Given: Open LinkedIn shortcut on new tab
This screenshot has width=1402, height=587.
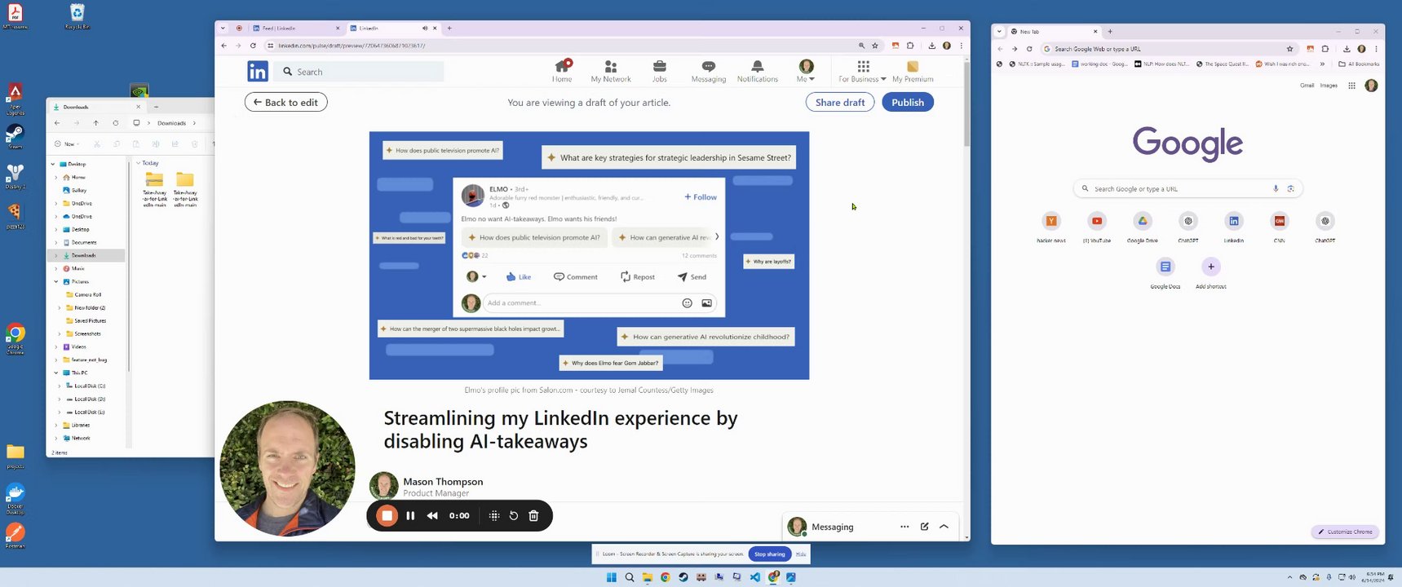Looking at the screenshot, I should [x=1234, y=227].
